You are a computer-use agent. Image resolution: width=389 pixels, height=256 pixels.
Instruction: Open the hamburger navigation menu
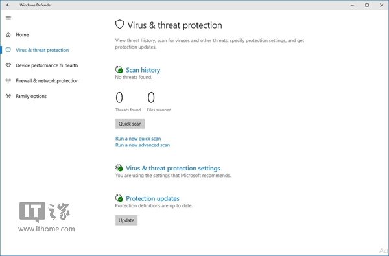pyautogui.click(x=8, y=18)
